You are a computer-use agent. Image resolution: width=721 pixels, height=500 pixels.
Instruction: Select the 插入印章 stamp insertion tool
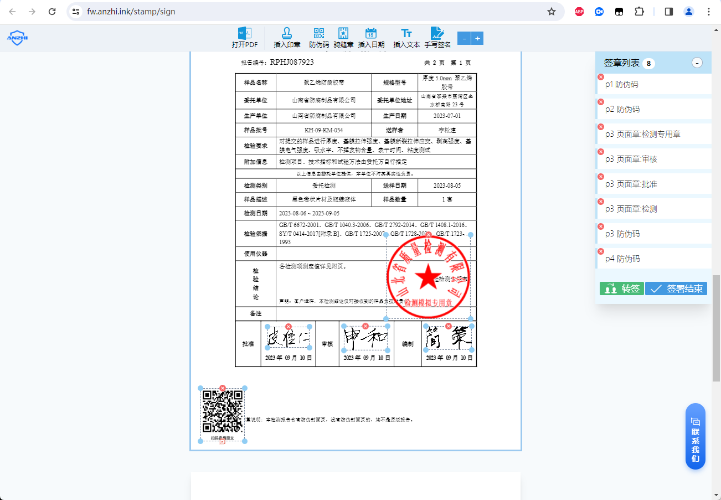point(287,38)
